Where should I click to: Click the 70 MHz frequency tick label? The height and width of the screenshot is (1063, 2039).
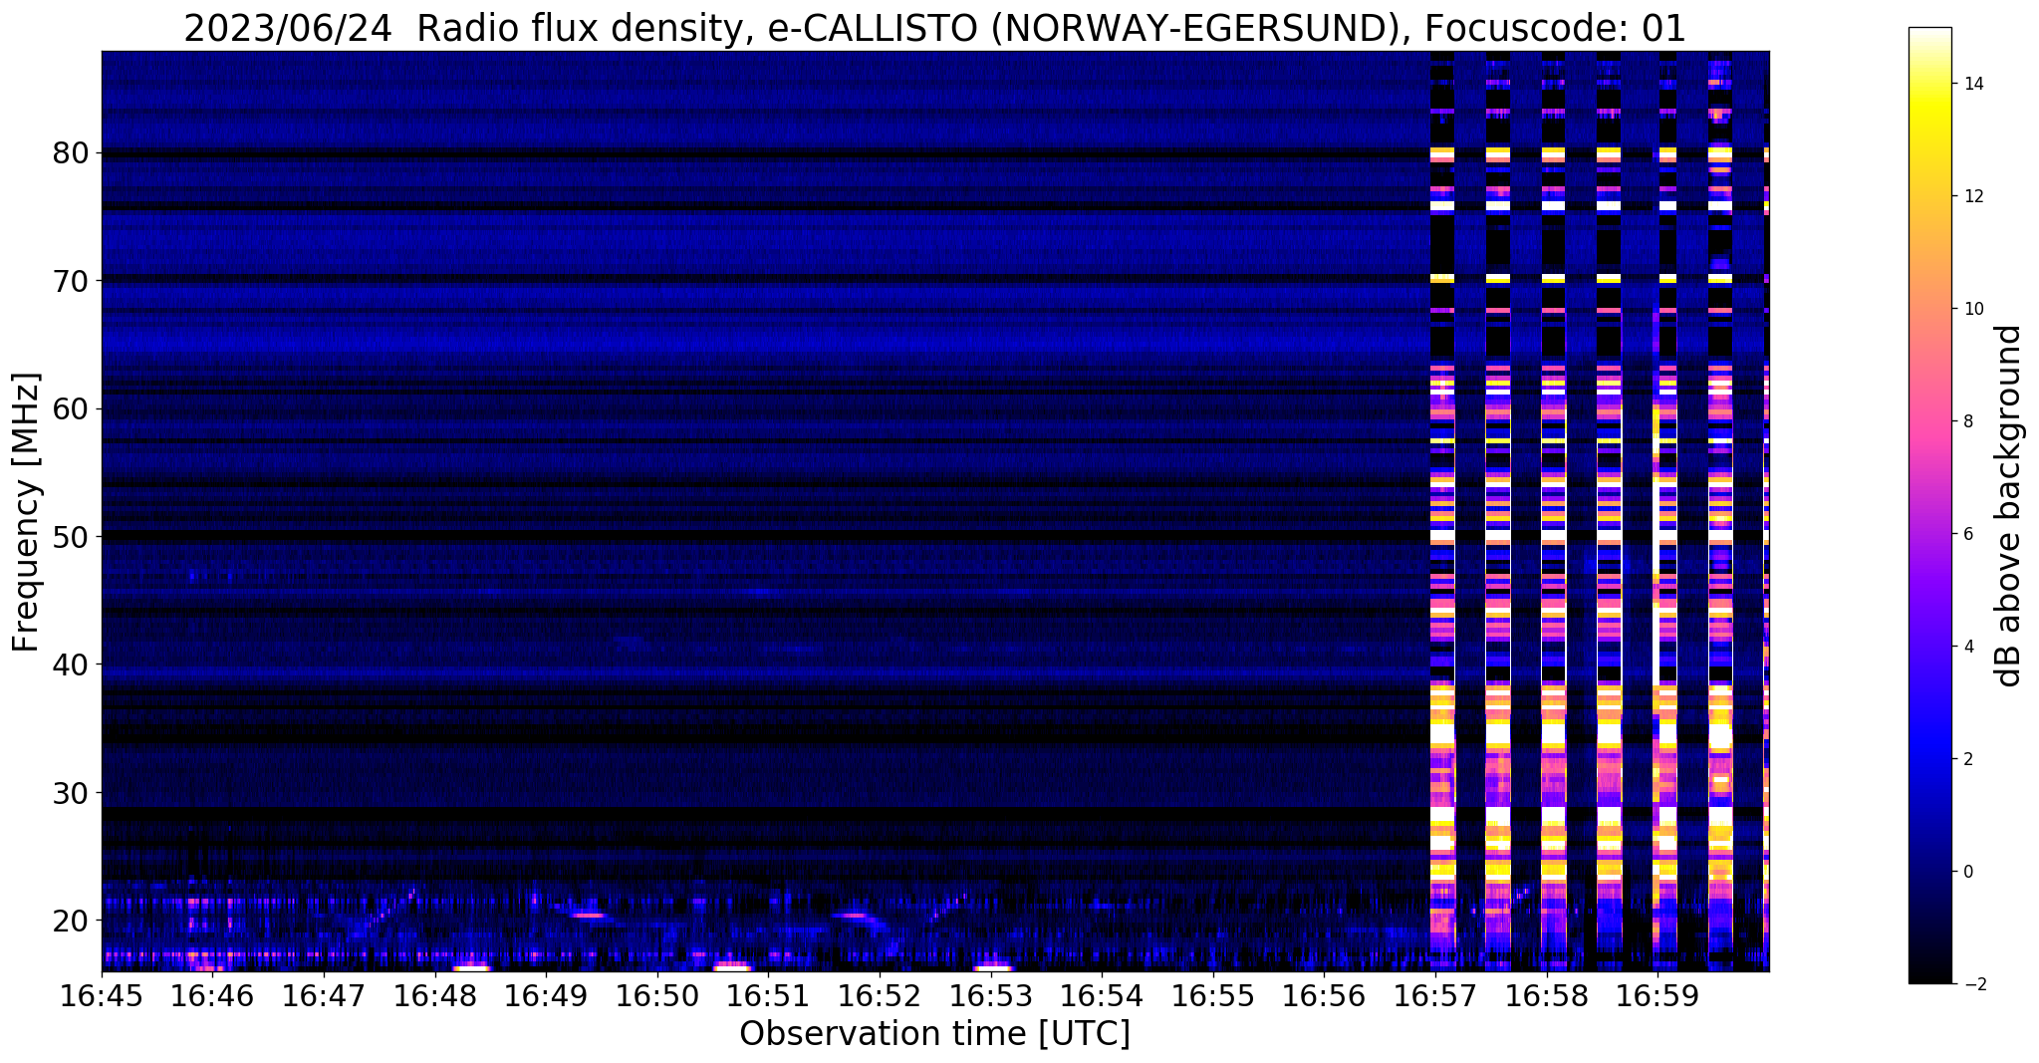coord(72,281)
